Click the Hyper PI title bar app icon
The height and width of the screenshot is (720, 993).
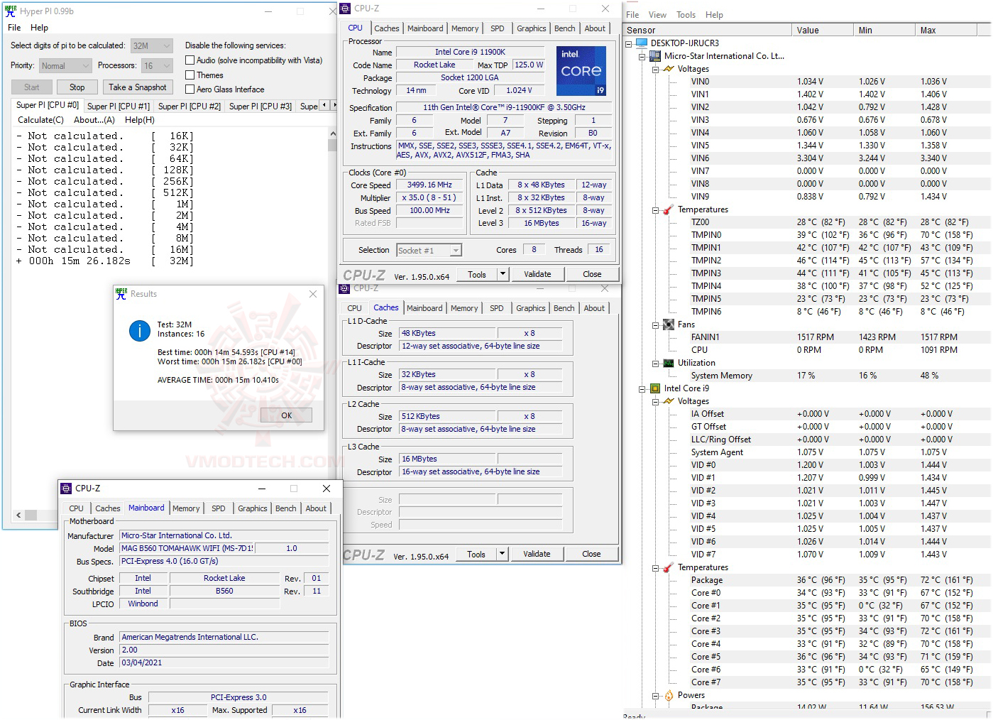(x=11, y=11)
